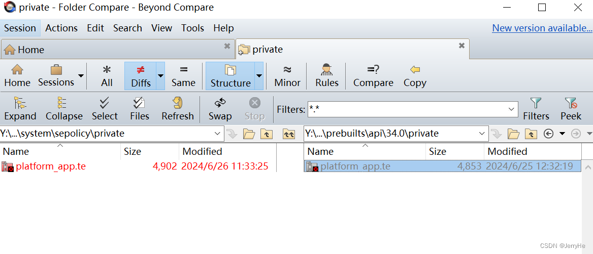This screenshot has width=593, height=254.
Task: Open Diffs dropdown arrow
Action: point(161,76)
